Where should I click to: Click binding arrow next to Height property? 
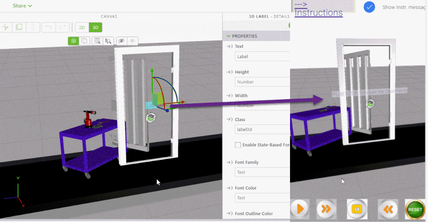(x=229, y=72)
